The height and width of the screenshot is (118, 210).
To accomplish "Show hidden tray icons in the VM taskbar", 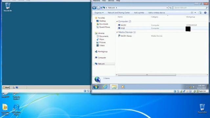I will [x=187, y=87].
